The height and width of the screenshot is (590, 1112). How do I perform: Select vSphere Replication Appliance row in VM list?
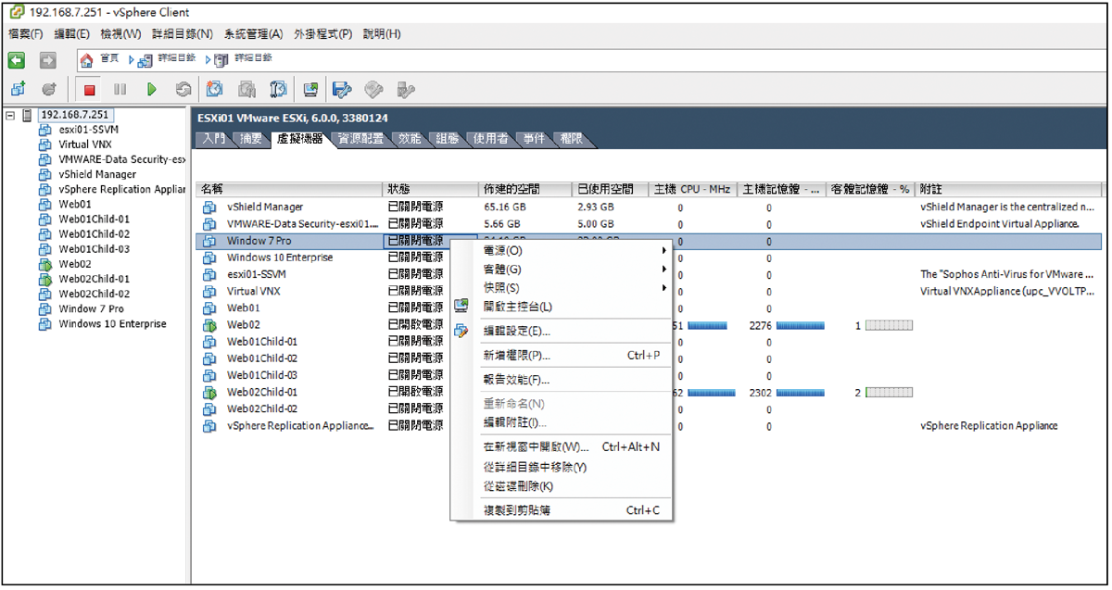click(x=651, y=426)
